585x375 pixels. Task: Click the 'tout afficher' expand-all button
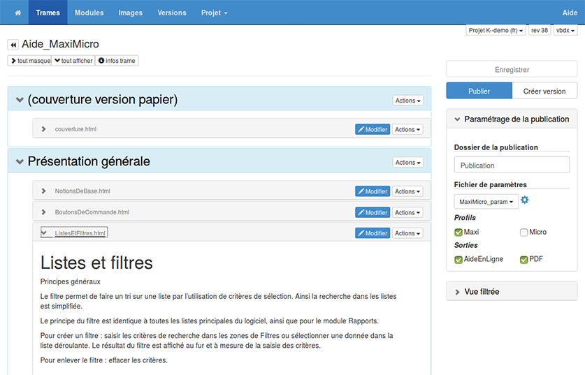pyautogui.click(x=73, y=61)
